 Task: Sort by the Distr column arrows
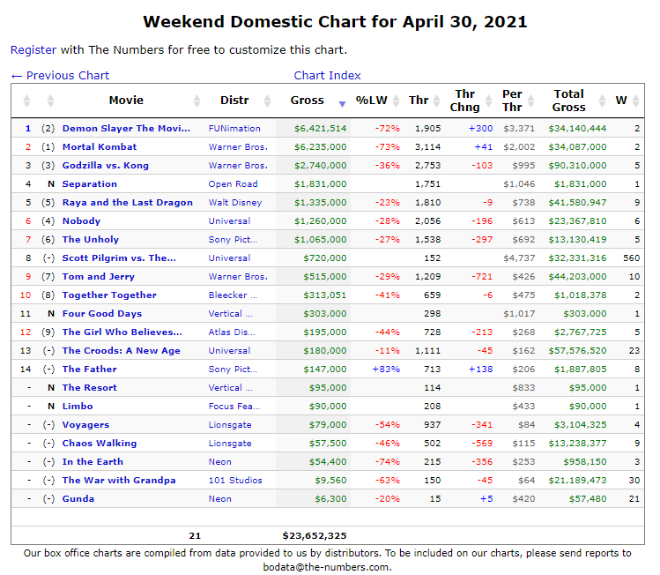(267, 101)
